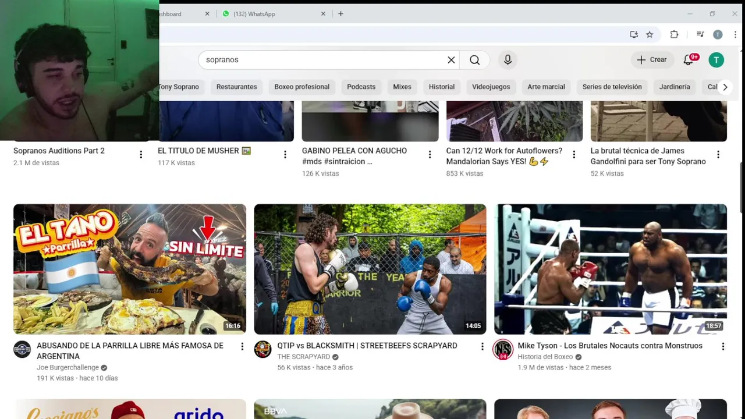
Task: Filter by Videojuegos chip
Action: tap(491, 87)
